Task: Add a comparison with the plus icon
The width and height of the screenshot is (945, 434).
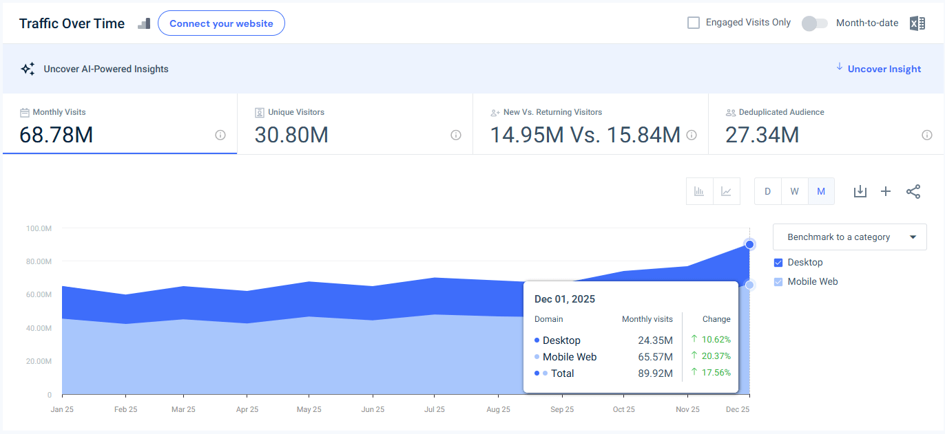Action: tap(886, 191)
